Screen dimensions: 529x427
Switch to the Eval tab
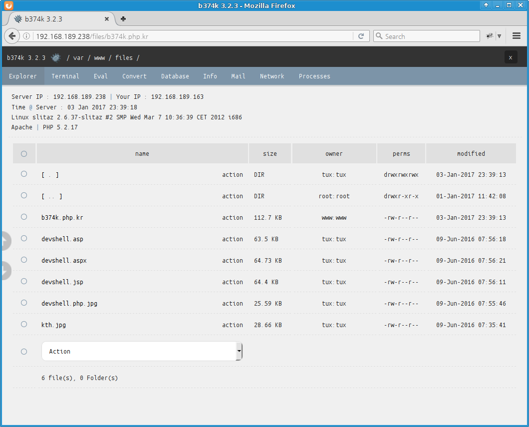(x=100, y=76)
